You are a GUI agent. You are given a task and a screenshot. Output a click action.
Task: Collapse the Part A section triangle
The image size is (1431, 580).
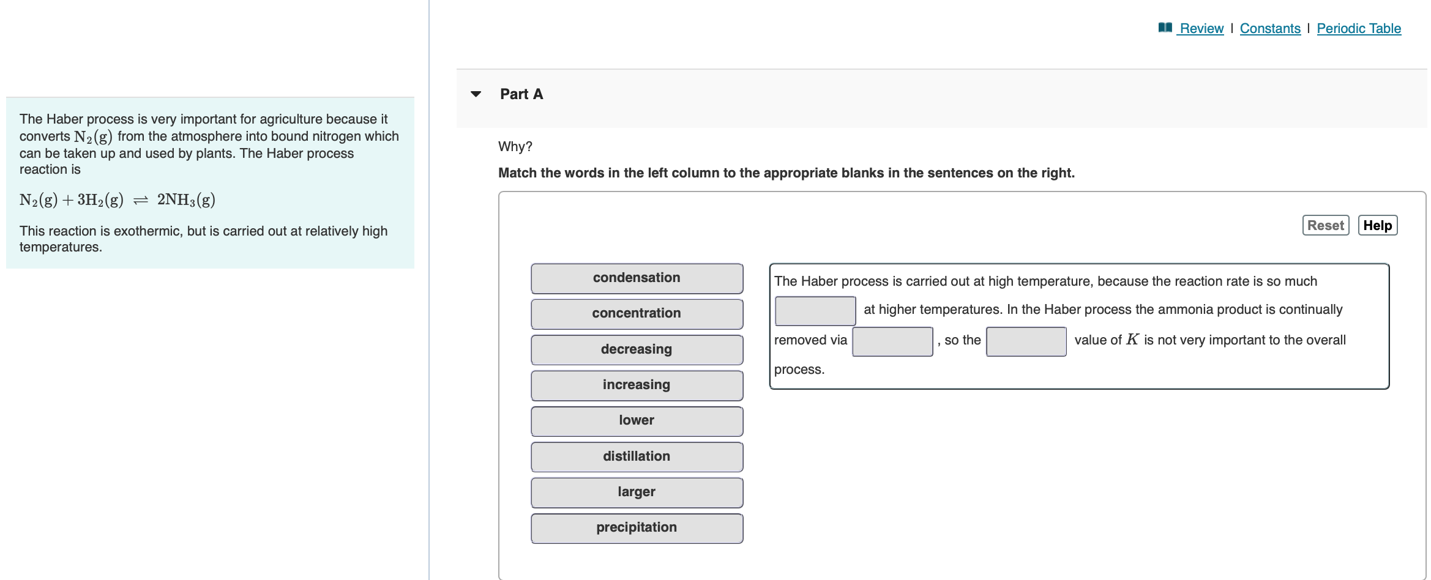(x=476, y=94)
